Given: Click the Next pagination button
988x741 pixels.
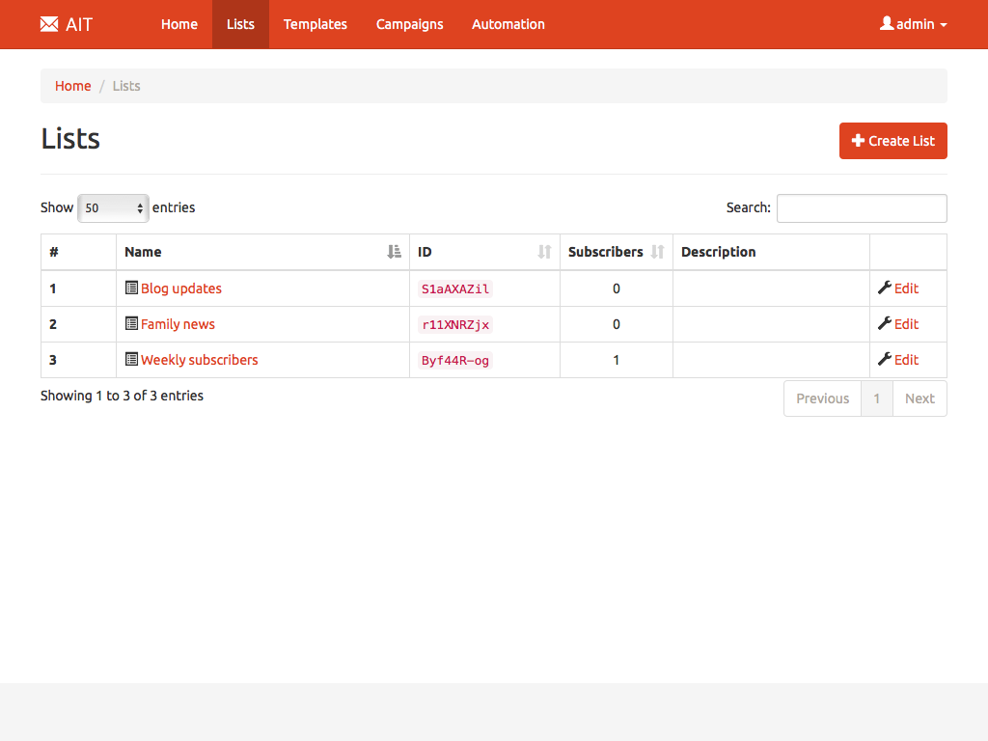Looking at the screenshot, I should [x=919, y=398].
